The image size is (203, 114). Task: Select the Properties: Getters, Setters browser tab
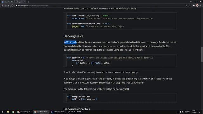pos(13,2)
